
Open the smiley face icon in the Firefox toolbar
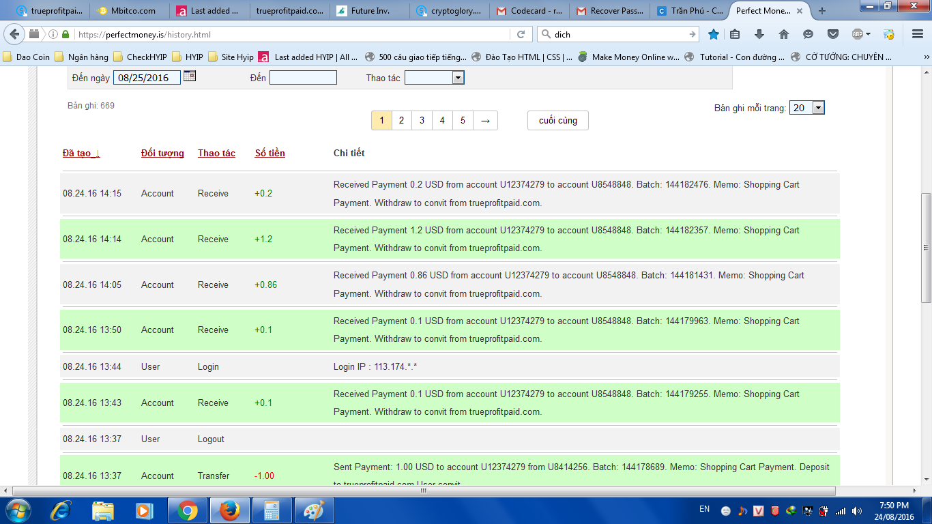click(809, 34)
